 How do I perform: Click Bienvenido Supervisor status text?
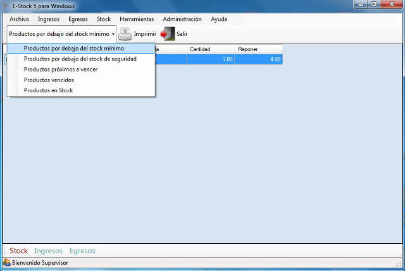point(40,263)
